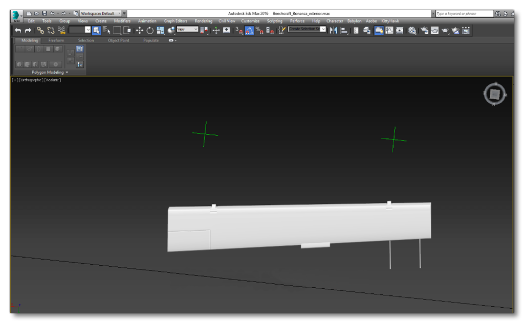Open the Rendering menu

(204, 21)
